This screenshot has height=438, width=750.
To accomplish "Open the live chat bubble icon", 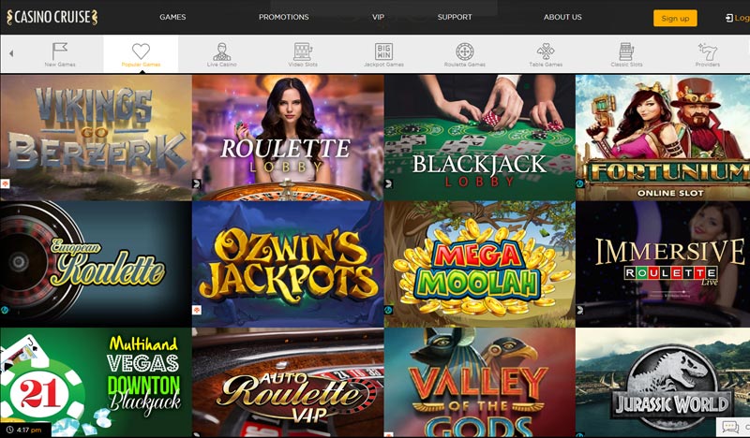I will (x=730, y=426).
